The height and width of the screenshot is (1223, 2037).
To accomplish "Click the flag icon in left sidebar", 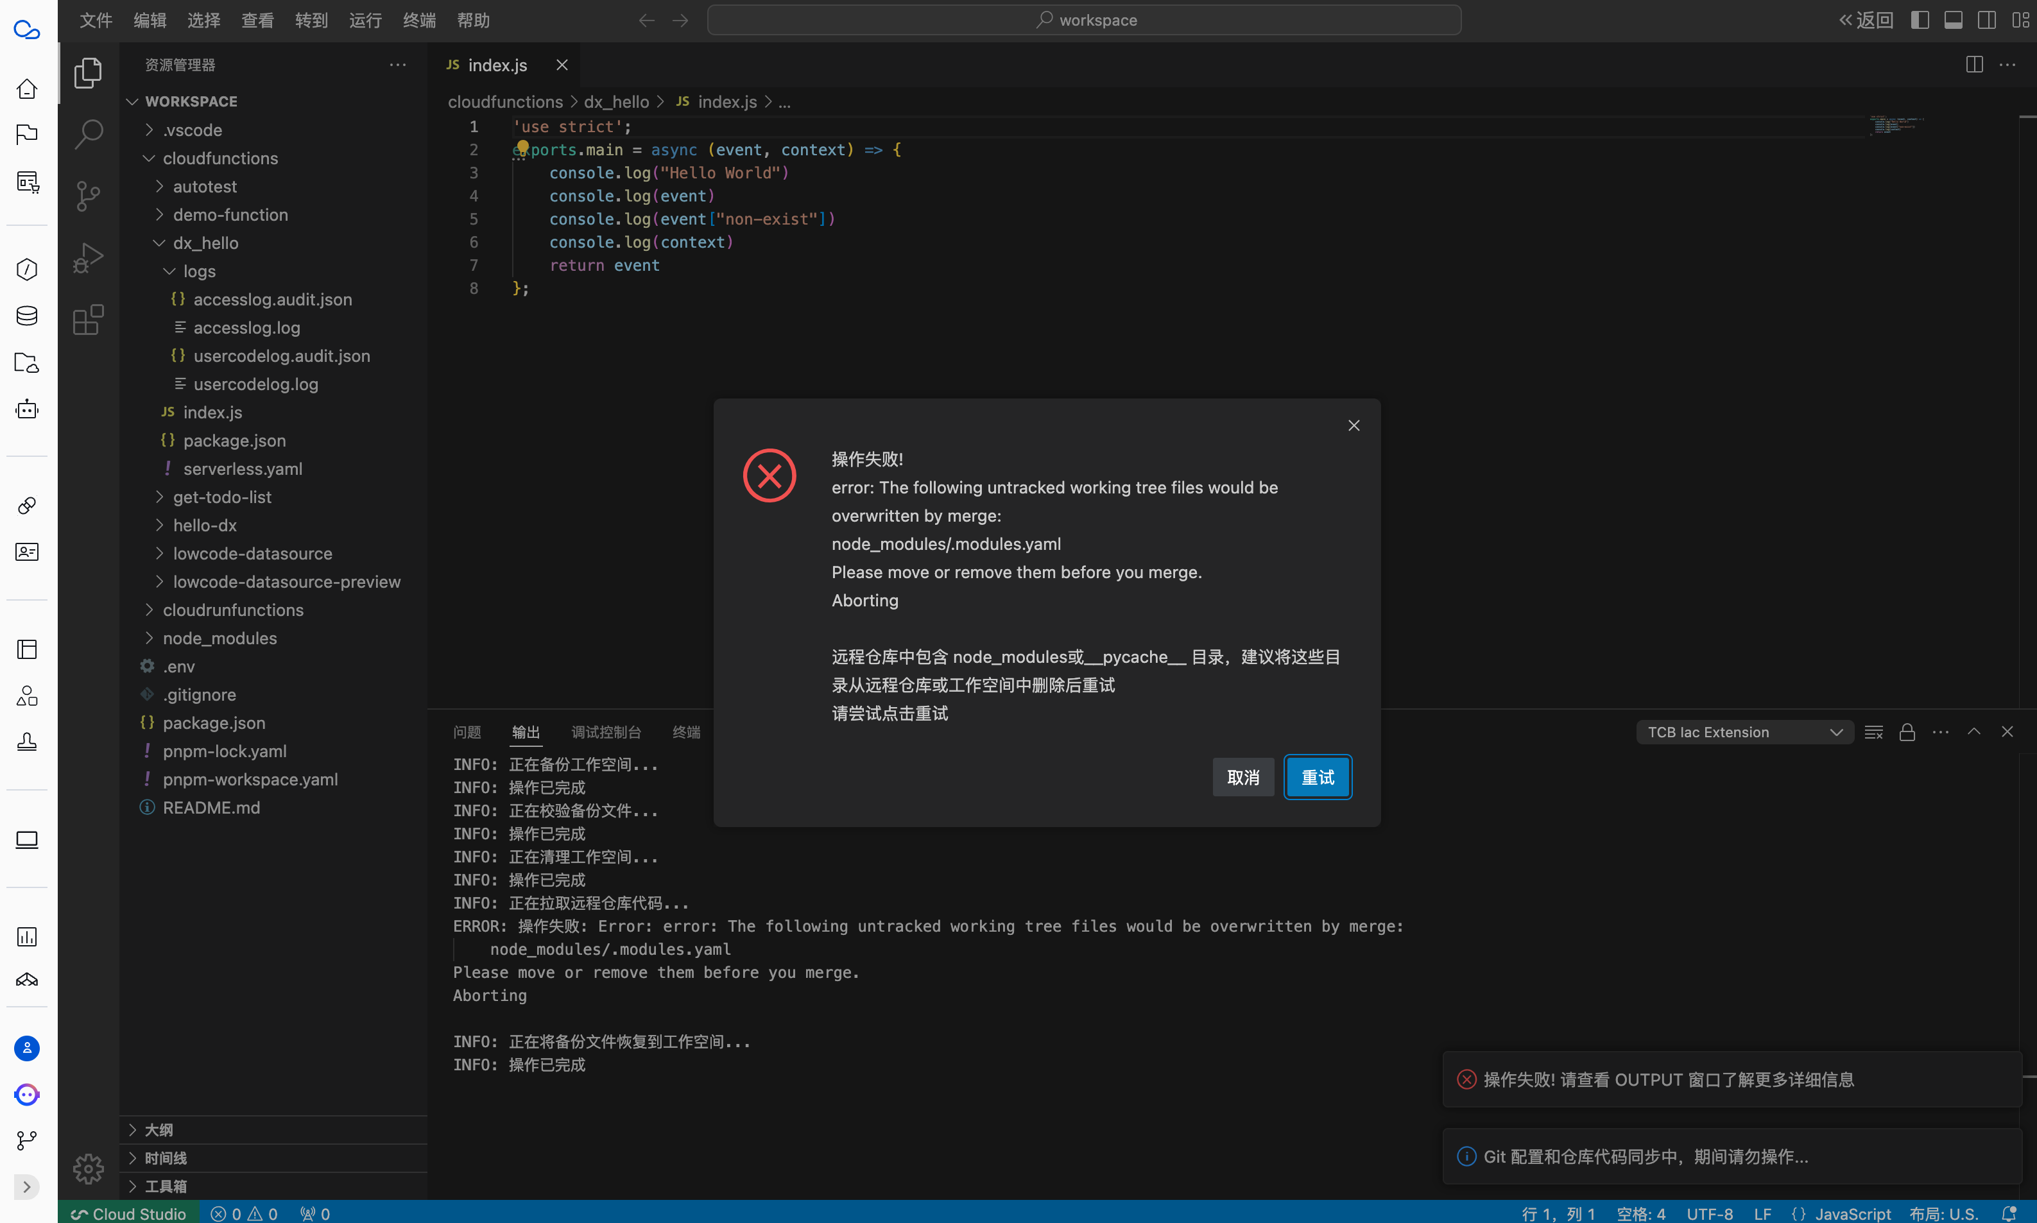I will pos(27,134).
